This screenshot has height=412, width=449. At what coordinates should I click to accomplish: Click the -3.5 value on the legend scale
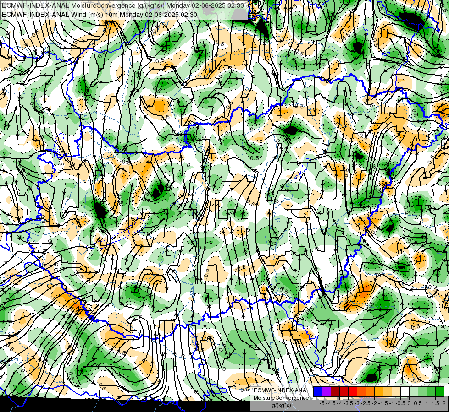[349, 403]
